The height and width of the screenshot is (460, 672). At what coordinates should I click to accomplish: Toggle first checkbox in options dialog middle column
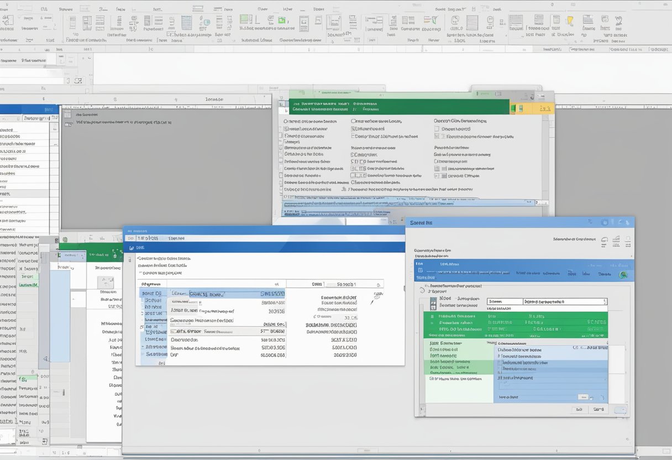pyautogui.click(x=354, y=129)
